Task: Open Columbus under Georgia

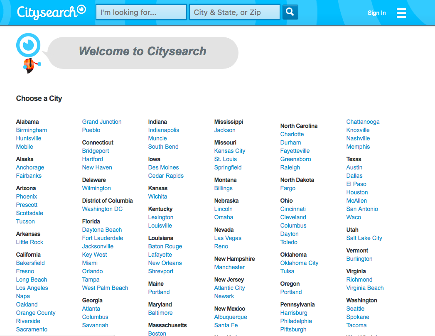Action: [x=95, y=317]
